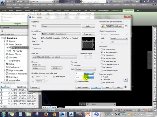The image size is (157, 117).
Task: Click the Toolspace search magnifier icon
Action: point(2,31)
